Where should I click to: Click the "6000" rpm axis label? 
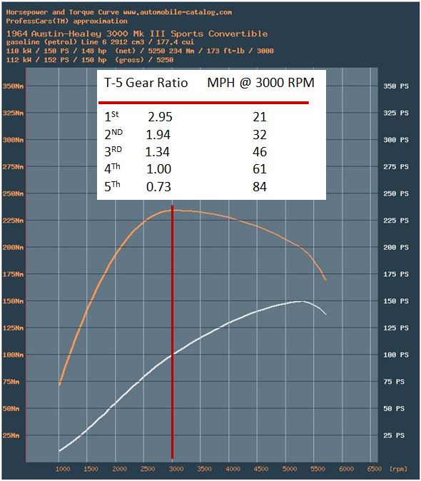point(346,469)
